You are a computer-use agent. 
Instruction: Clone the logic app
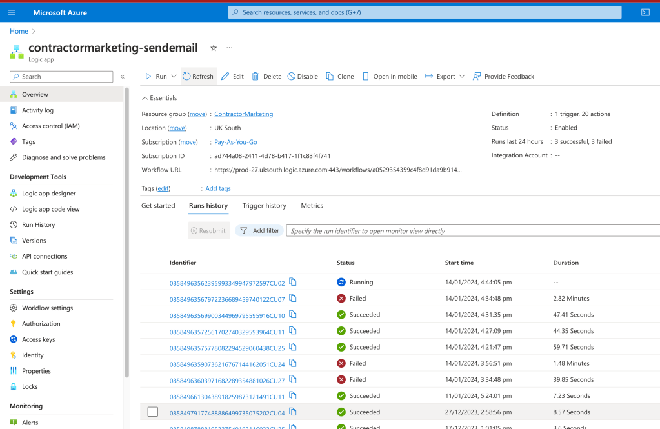340,77
